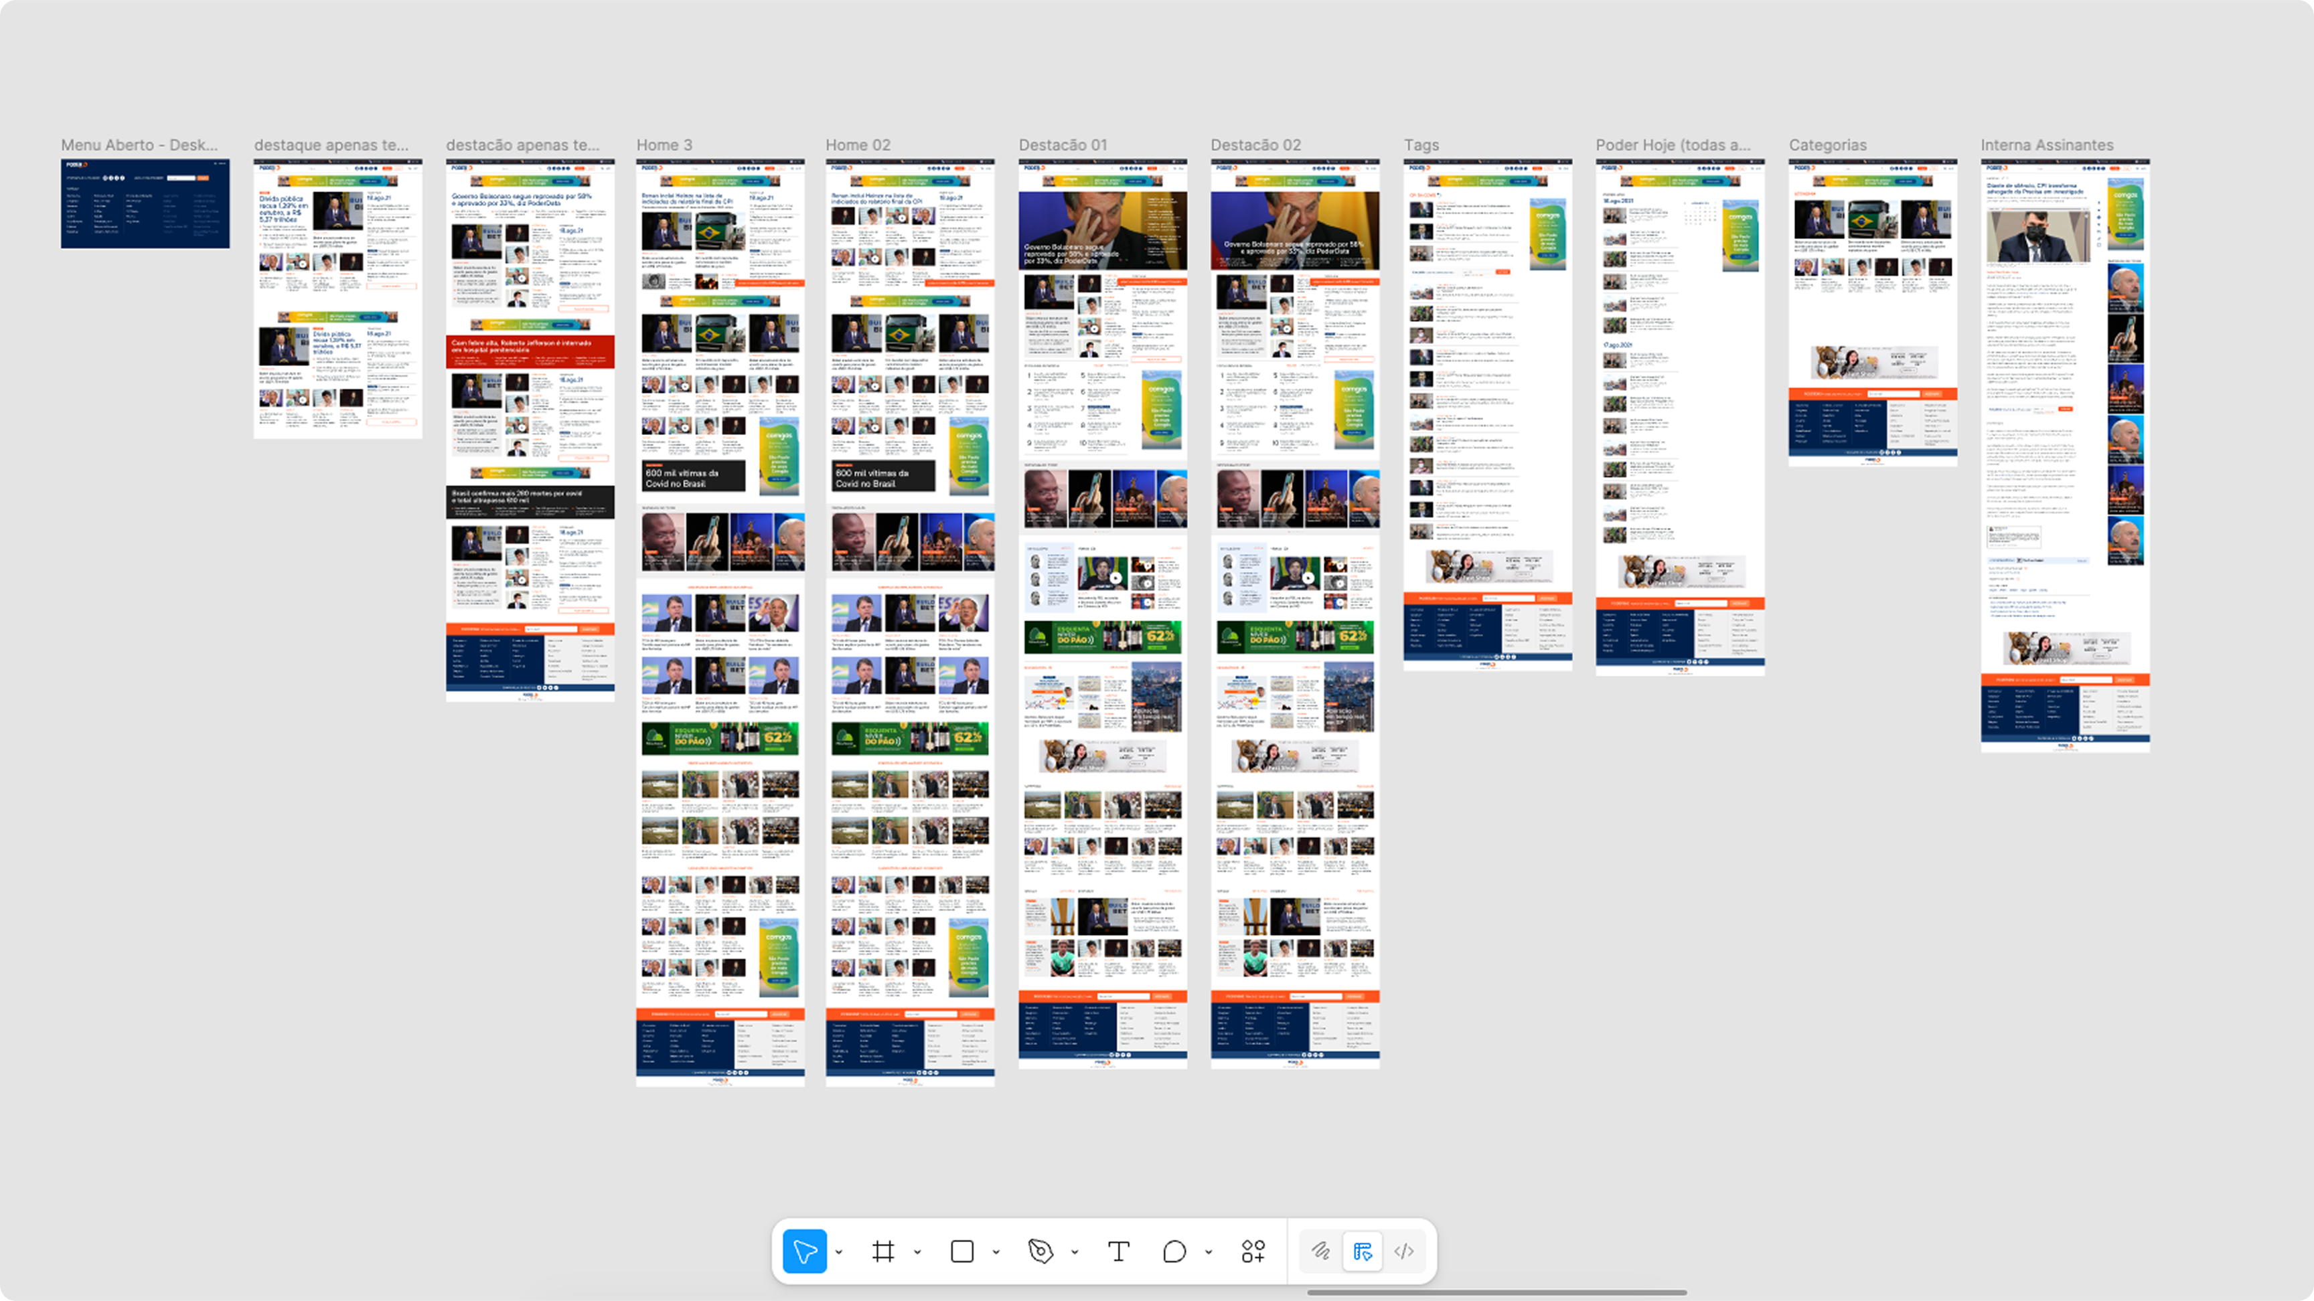Select the Text tool

click(1118, 1251)
